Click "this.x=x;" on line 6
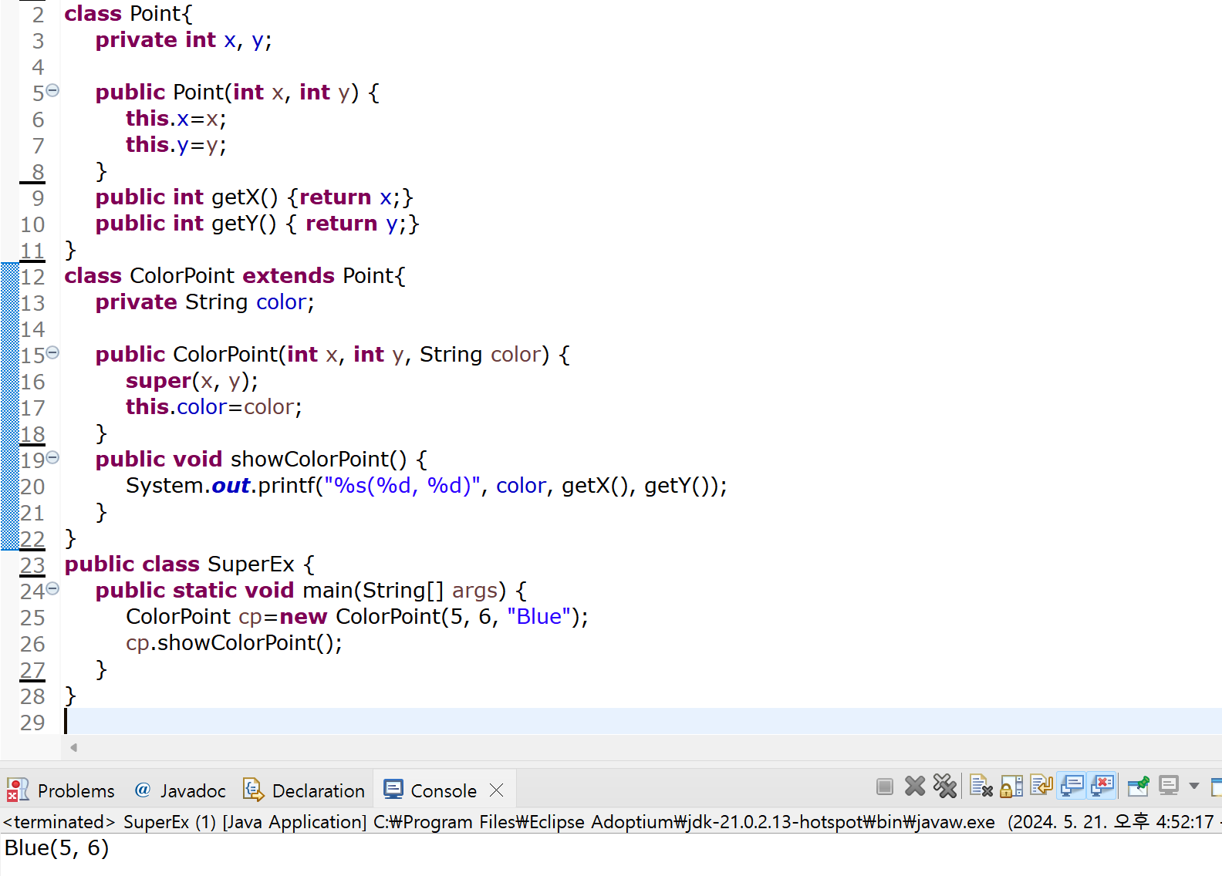Screen dimensions: 1222x876 point(176,119)
